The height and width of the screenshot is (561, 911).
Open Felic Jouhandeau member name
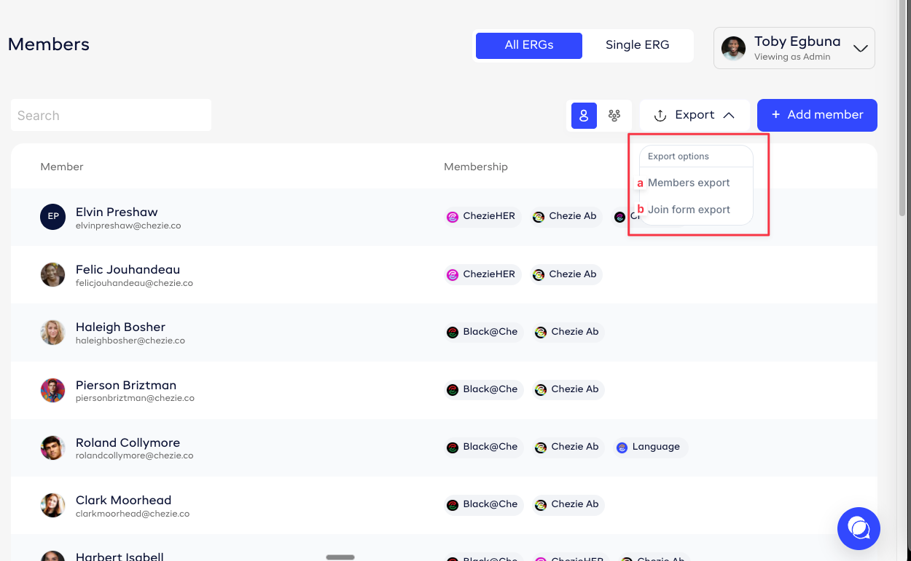click(128, 269)
